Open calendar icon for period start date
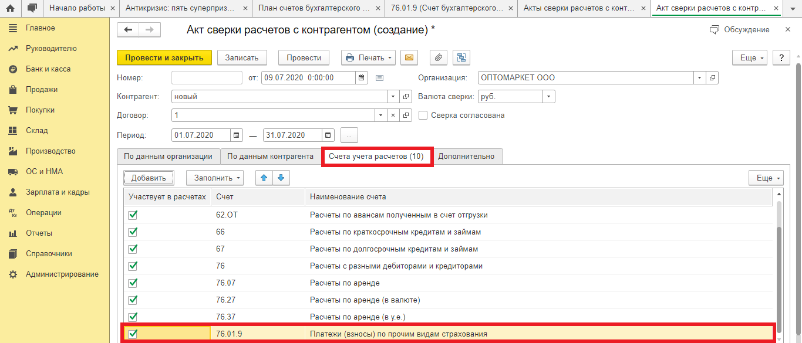The image size is (802, 343). [236, 134]
